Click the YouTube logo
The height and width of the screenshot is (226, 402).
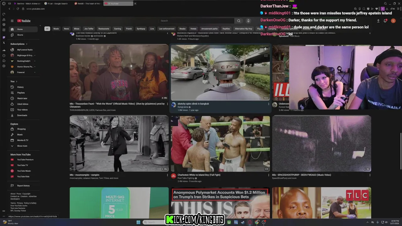[24, 21]
